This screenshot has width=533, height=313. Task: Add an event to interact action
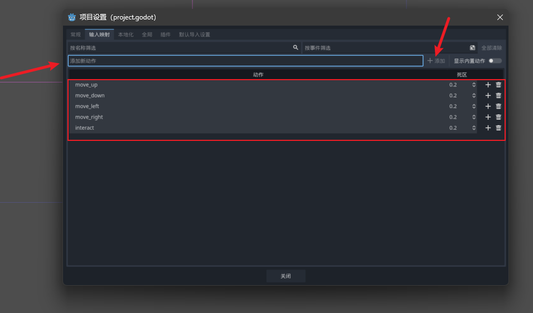tap(488, 128)
